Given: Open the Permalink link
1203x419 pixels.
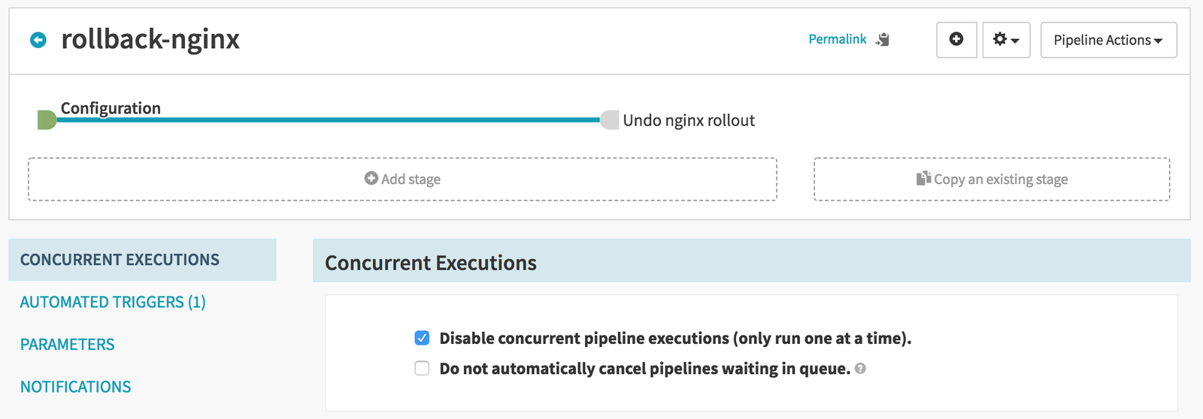Looking at the screenshot, I should (x=837, y=39).
